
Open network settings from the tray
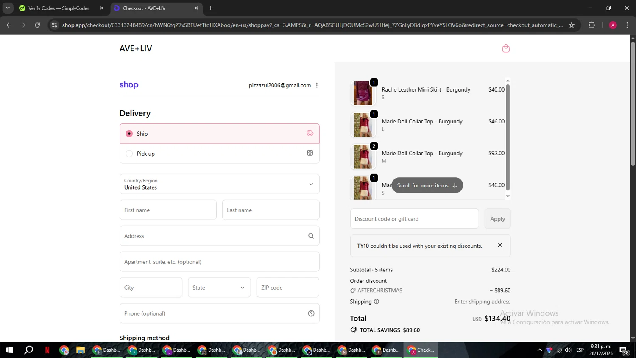[559, 350]
